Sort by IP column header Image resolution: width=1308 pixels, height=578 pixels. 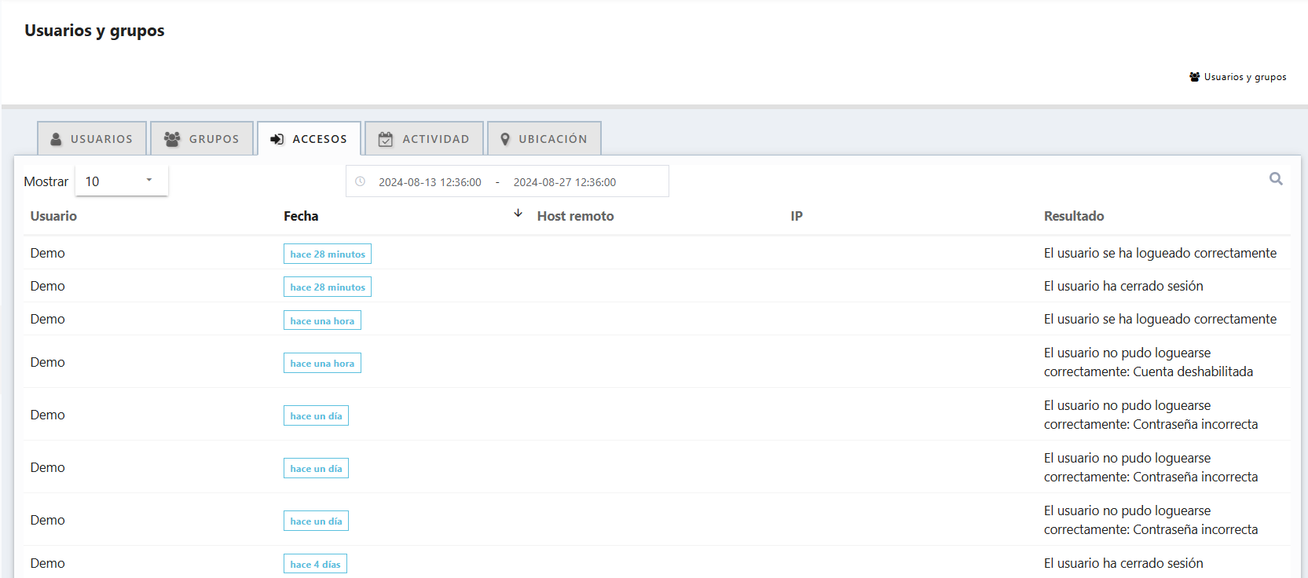[x=796, y=216]
